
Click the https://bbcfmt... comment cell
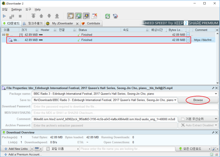pos(204,40)
